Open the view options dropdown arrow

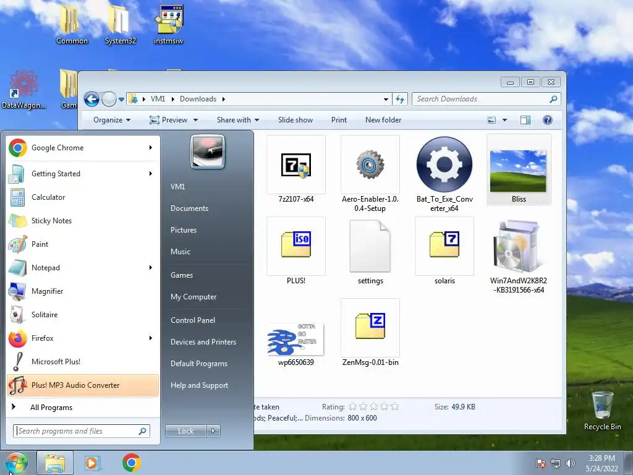(504, 120)
